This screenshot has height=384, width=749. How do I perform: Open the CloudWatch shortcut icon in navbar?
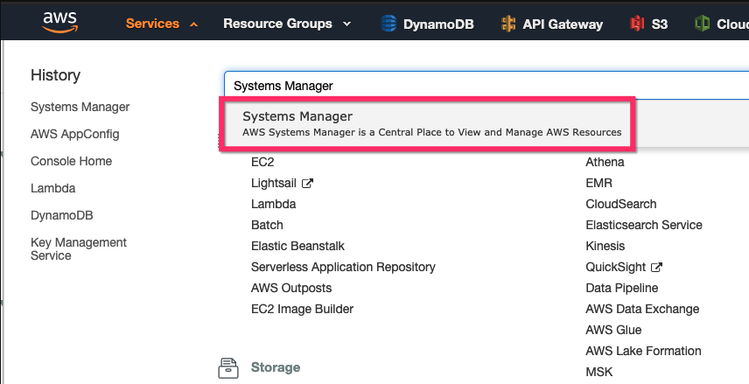(x=702, y=24)
